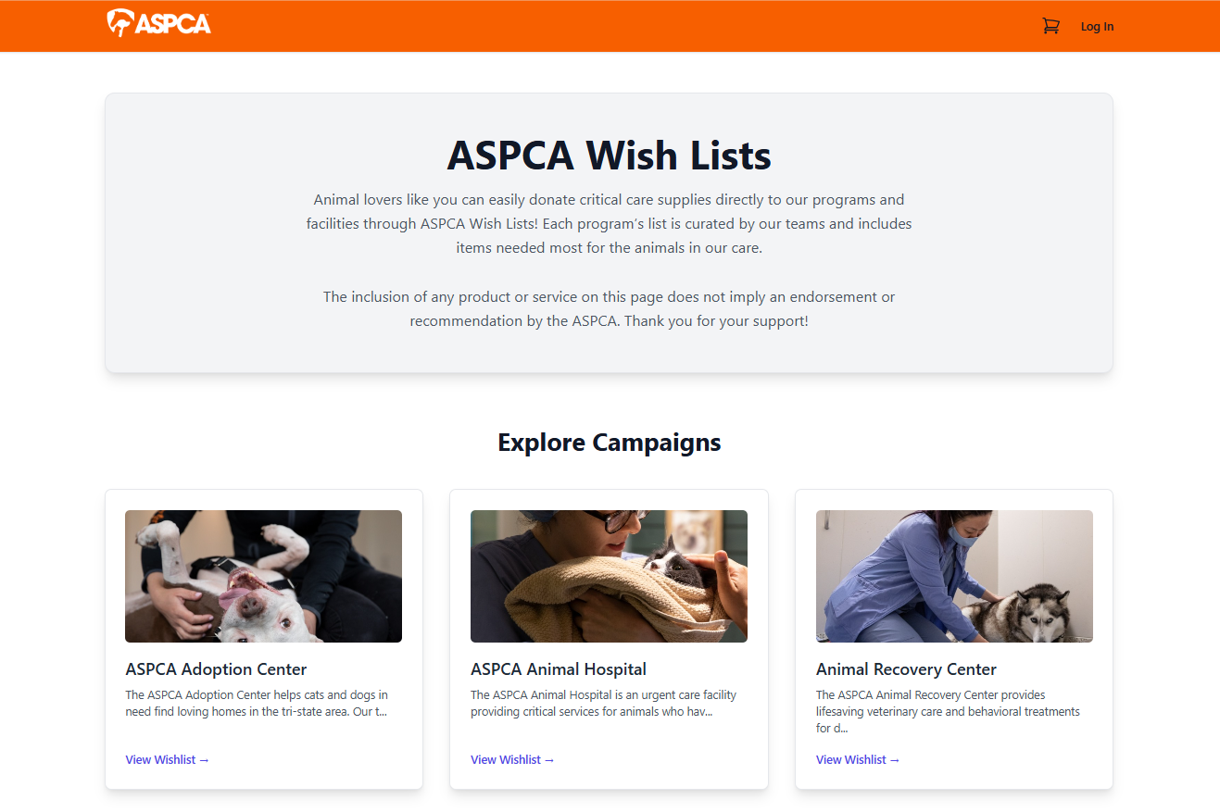Click the husky photo on the Recovery Center card

click(954, 575)
